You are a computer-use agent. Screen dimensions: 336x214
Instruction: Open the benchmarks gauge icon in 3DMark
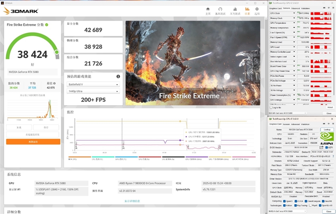tap(220, 10)
